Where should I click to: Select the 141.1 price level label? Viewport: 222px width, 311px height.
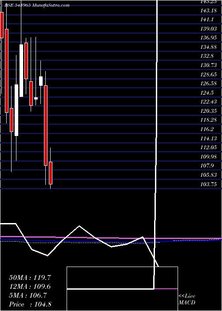(207, 20)
